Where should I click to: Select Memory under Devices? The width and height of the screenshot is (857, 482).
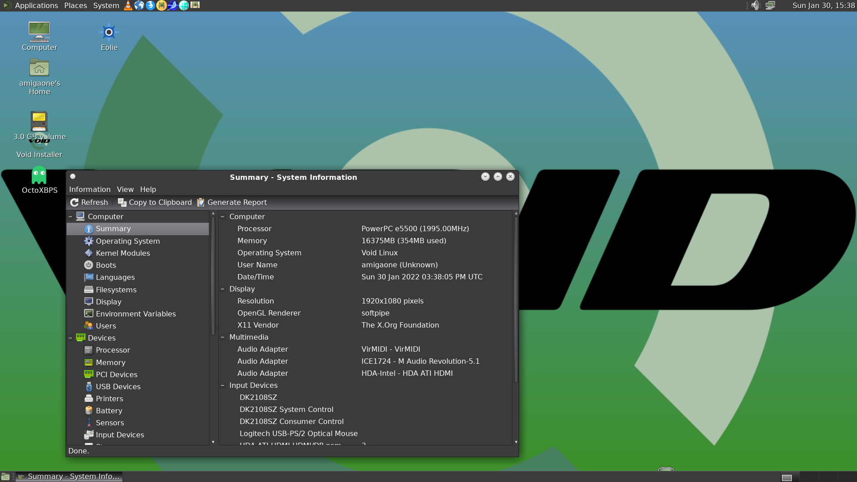click(137, 362)
